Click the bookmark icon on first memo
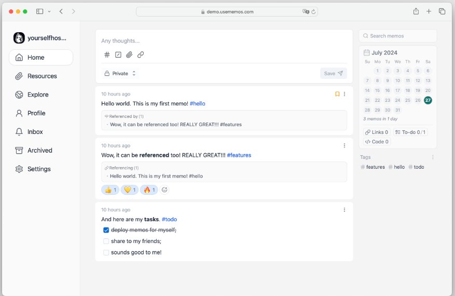The image size is (455, 296). pyautogui.click(x=337, y=94)
